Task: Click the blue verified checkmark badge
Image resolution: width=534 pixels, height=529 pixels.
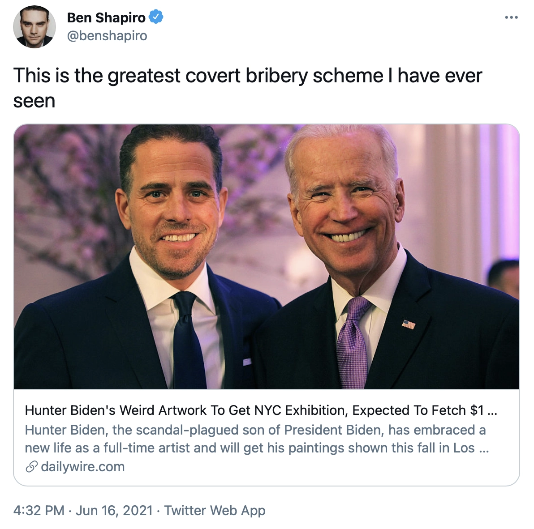Action: point(156,17)
